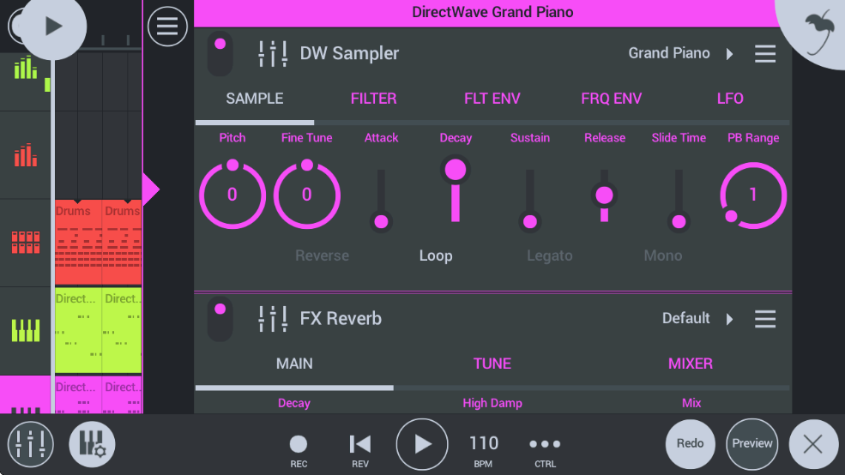Select the second red Drums clip
This screenshot has height=475, width=845.
[x=123, y=243]
